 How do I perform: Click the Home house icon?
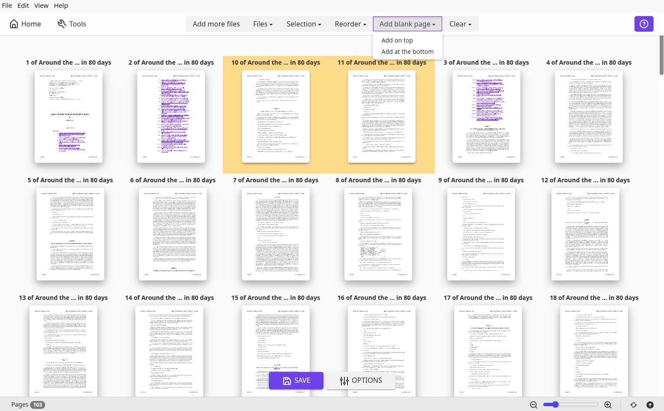click(14, 24)
